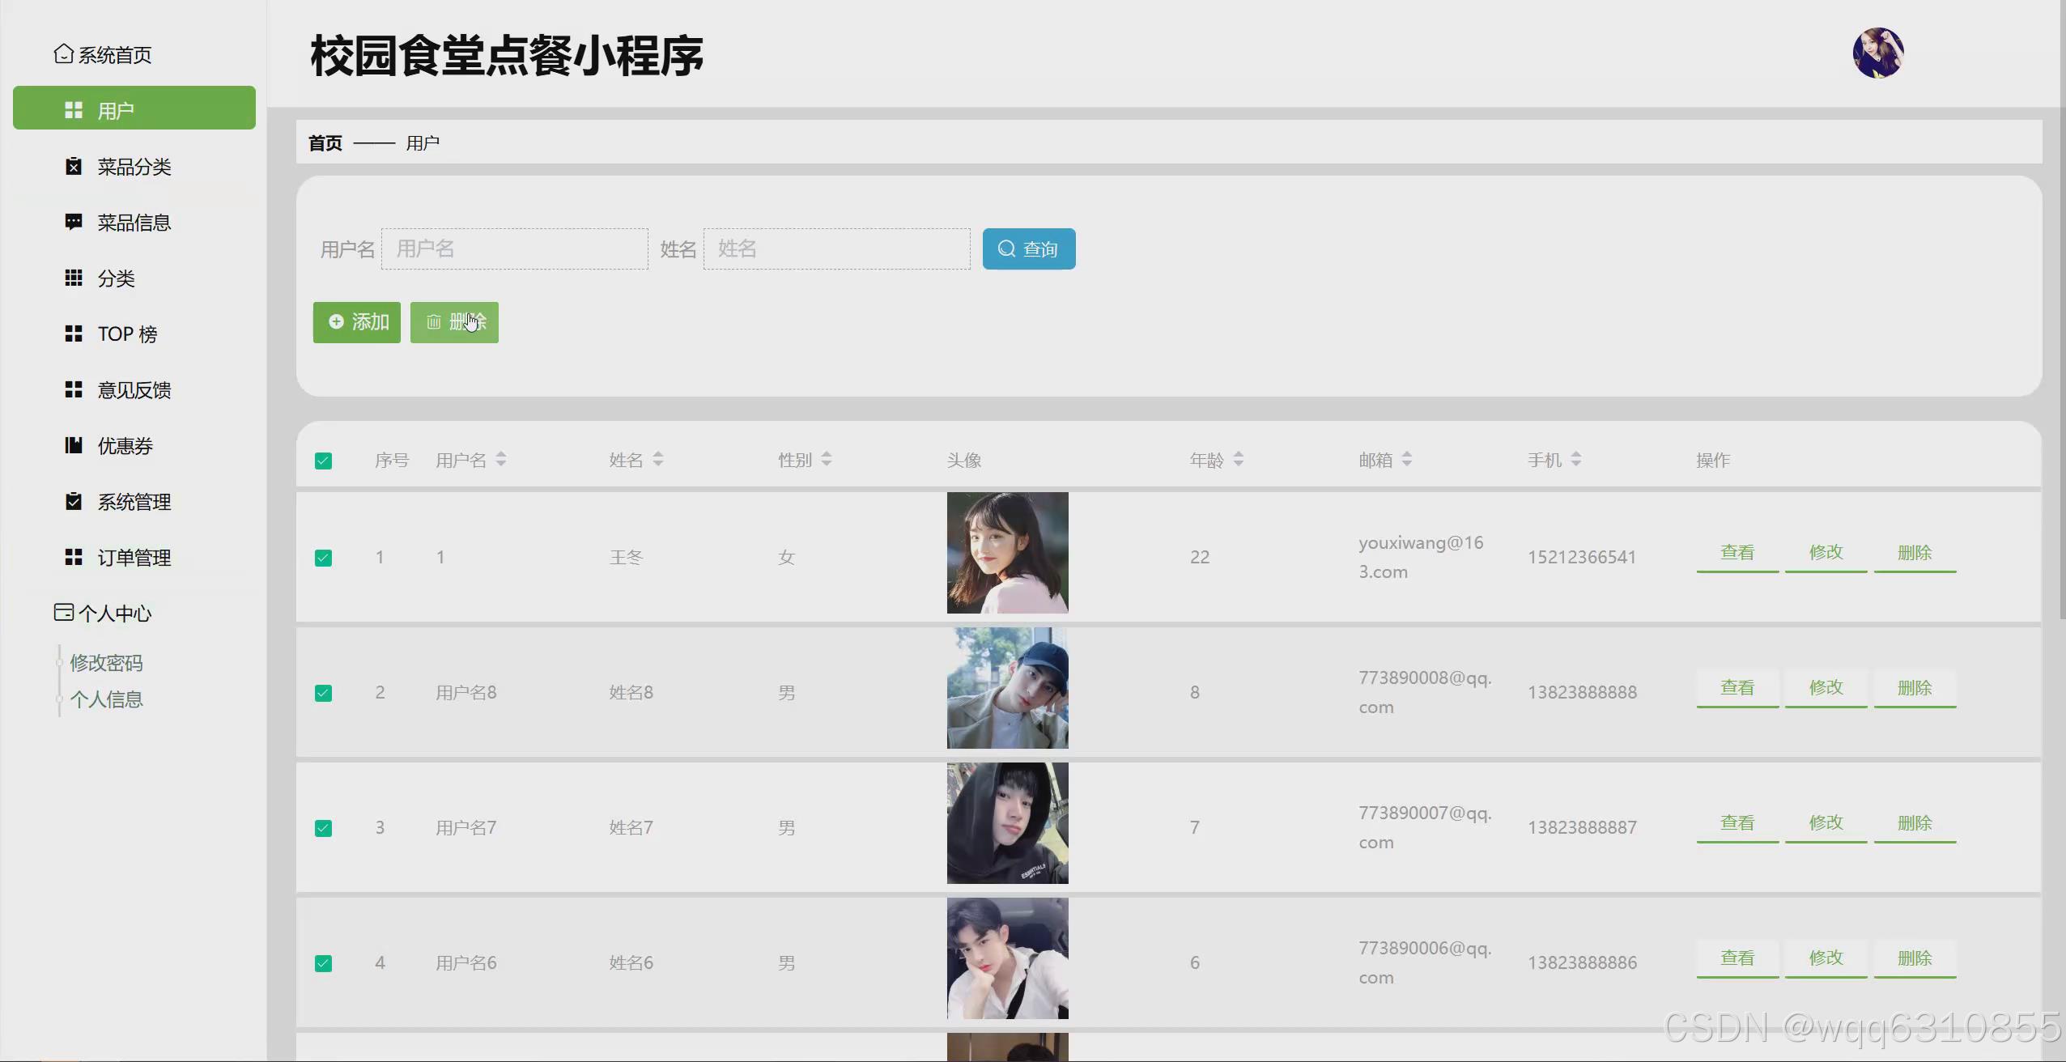
Task: Delete the 用户名8 row
Action: coord(1915,688)
